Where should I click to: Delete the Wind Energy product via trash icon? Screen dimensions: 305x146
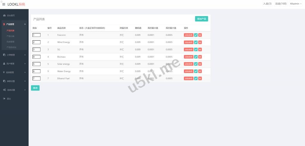200,42
